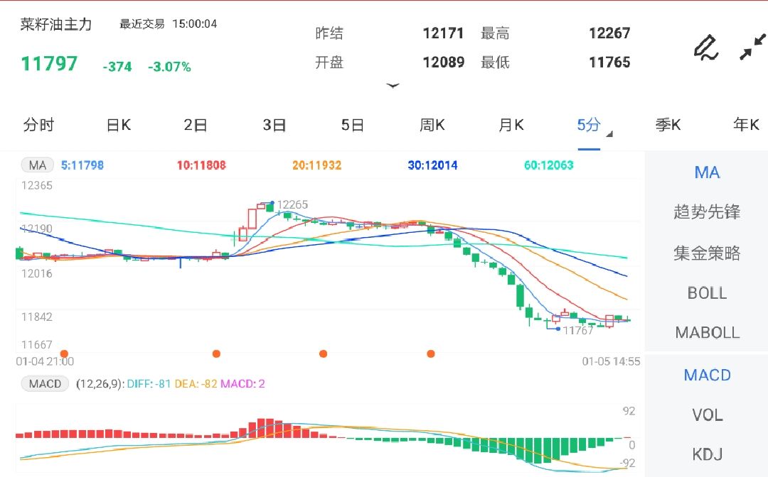Click the current price 11797
The width and height of the screenshot is (768, 477).
pyautogui.click(x=49, y=64)
